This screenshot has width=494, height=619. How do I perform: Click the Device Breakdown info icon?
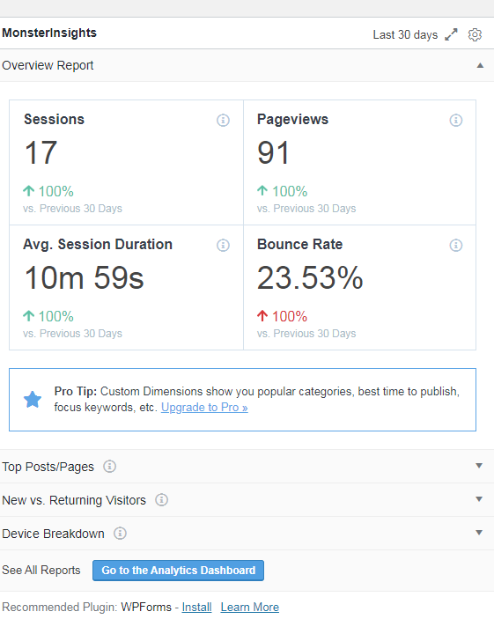click(x=120, y=534)
